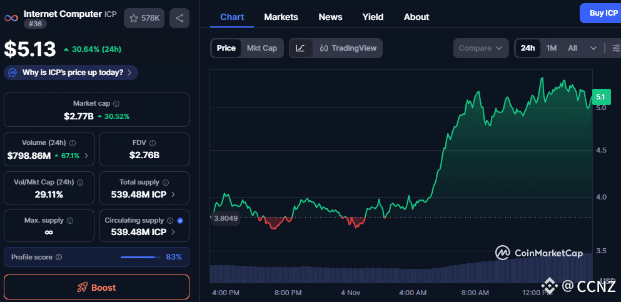Select the line chart icon
This screenshot has width=621, height=302.
click(301, 48)
